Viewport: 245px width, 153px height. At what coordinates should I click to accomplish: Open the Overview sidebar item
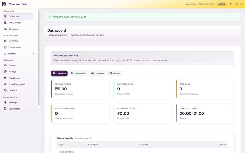click(x=17, y=41)
